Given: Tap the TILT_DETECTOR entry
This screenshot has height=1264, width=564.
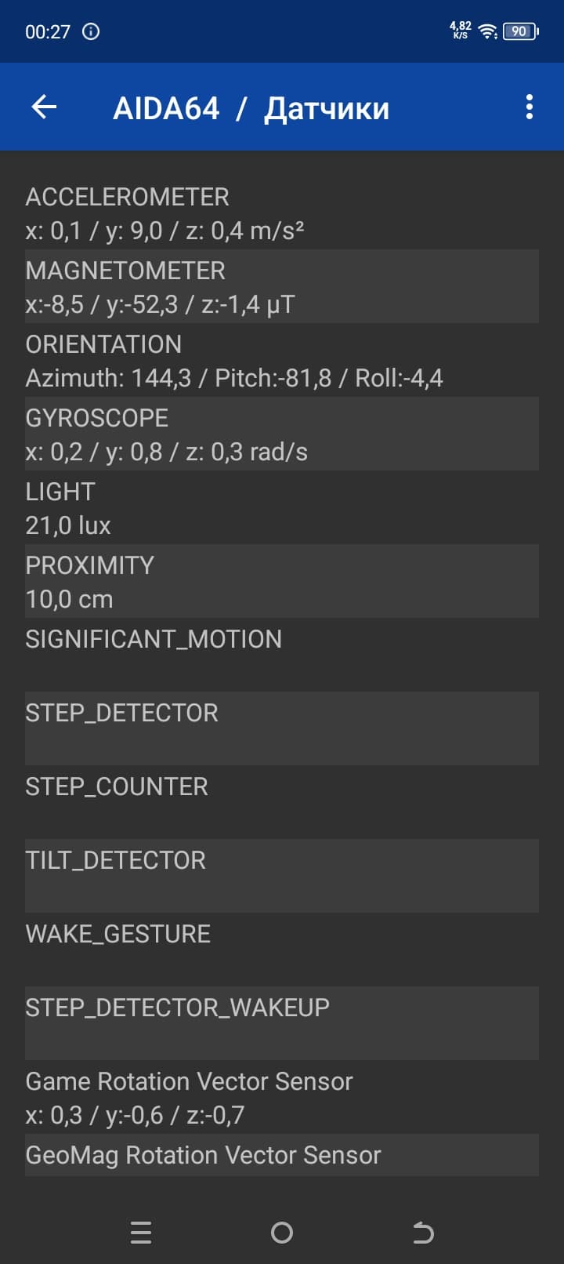Looking at the screenshot, I should click(282, 875).
